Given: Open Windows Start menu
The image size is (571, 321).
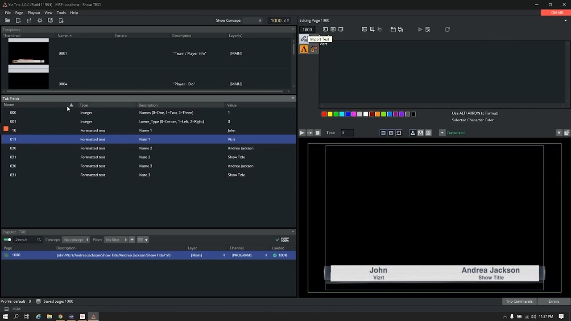Looking at the screenshot, I should pyautogui.click(x=5, y=317).
